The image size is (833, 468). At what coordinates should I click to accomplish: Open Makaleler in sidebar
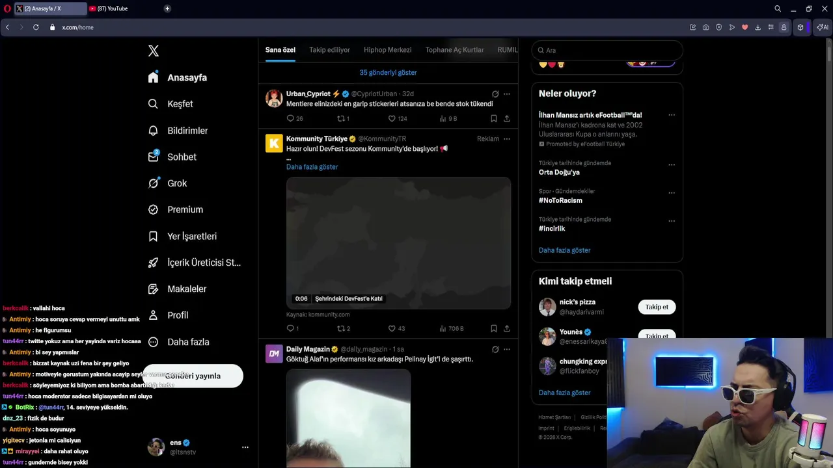coord(177,289)
